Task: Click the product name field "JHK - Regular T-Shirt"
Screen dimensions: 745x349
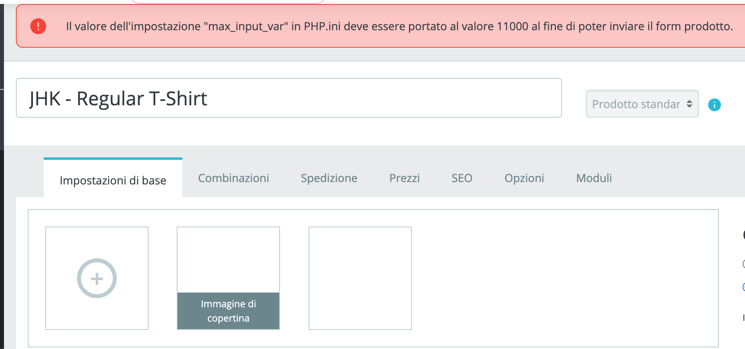Action: point(288,98)
